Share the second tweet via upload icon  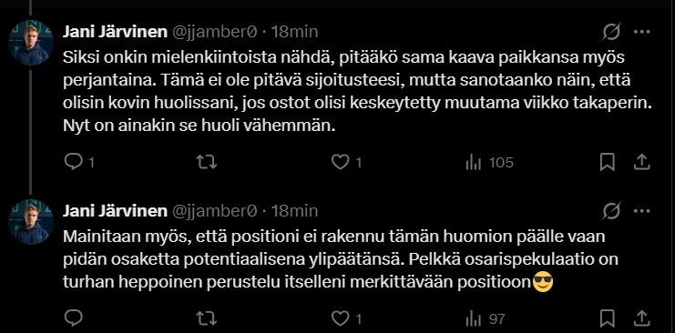[641, 318]
